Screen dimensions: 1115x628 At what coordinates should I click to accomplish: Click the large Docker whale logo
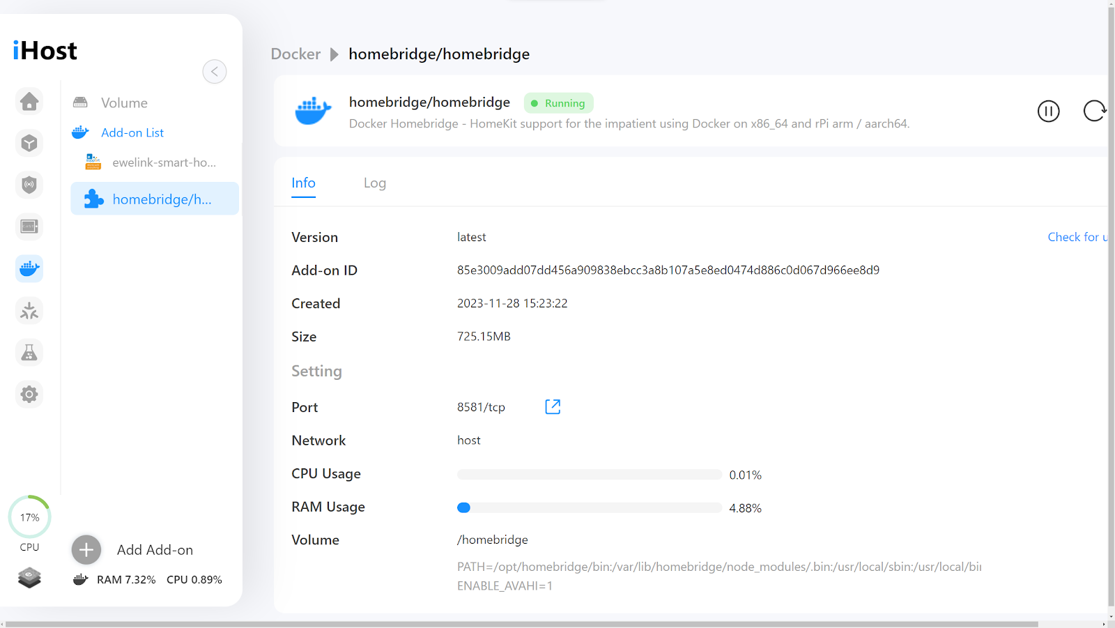[313, 111]
